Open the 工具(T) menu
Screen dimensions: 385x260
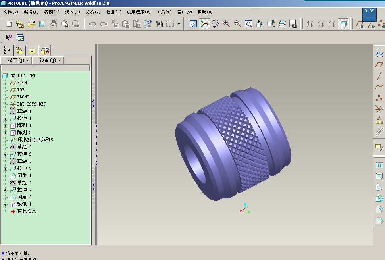tap(164, 12)
